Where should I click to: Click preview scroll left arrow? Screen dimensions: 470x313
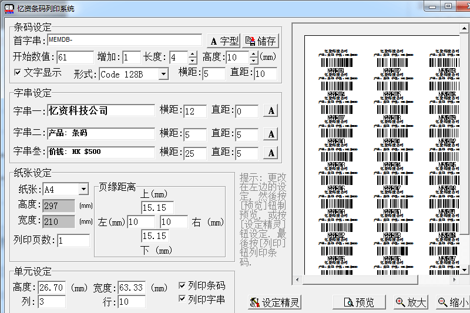coord(297,280)
